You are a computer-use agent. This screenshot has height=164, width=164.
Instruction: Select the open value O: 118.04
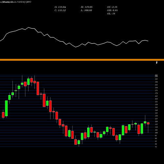tap(60, 7)
